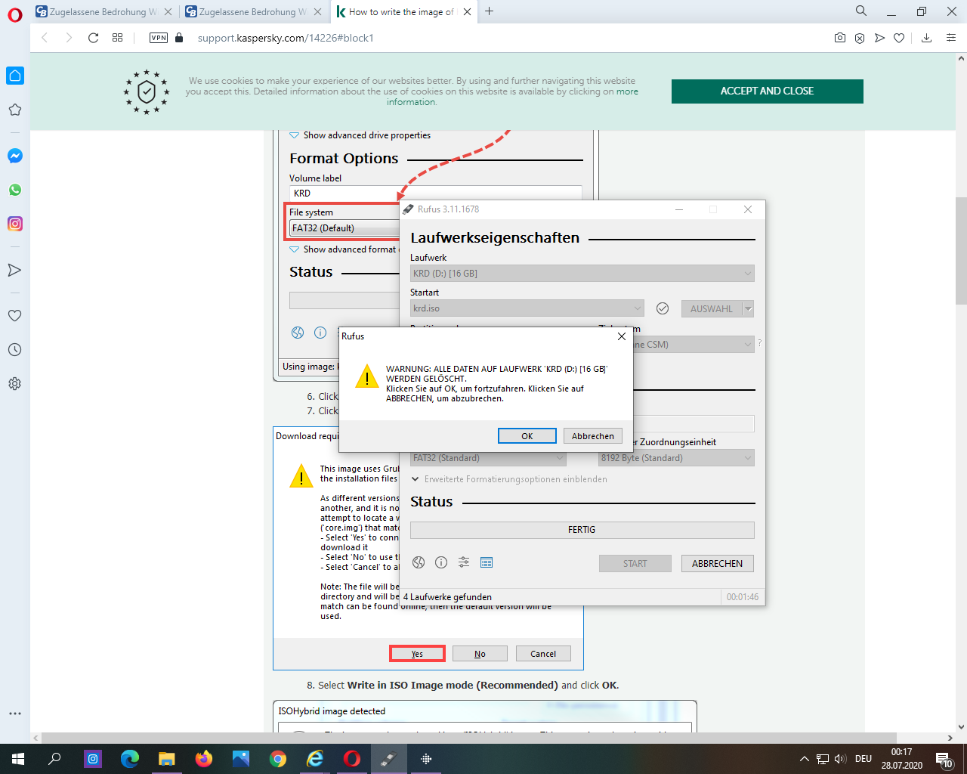Click the DEU input language indicator
The image size is (967, 774).
(x=864, y=759)
